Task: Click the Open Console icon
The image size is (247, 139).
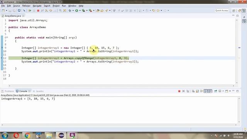Action: click(x=227, y=91)
